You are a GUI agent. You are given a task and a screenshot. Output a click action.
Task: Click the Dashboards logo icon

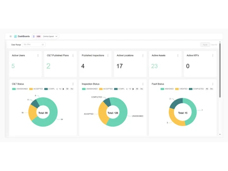tap(16, 36)
